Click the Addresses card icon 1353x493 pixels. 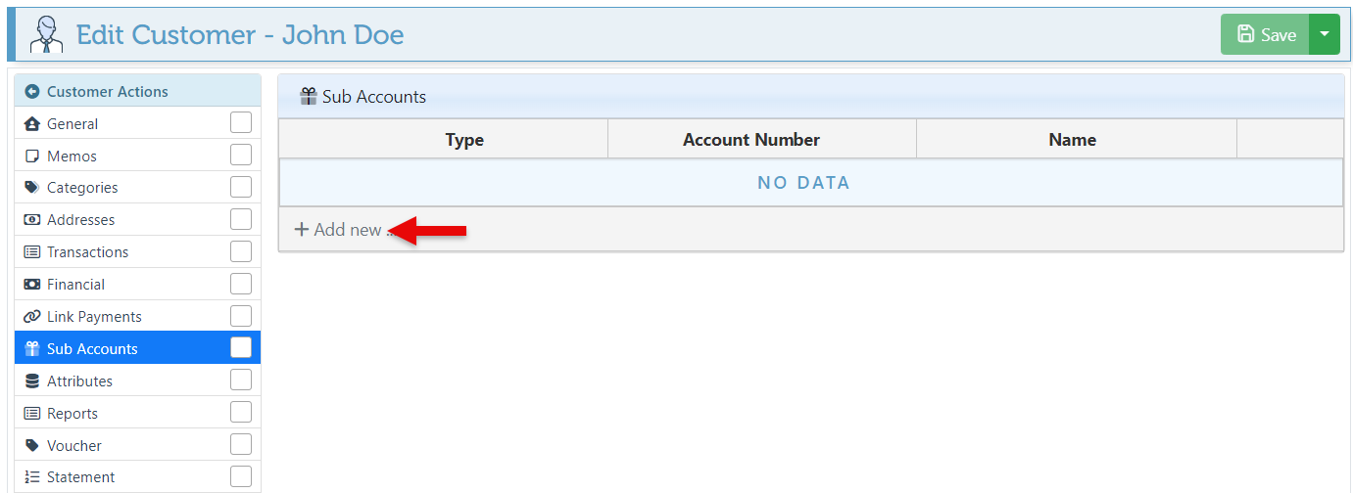coord(31,220)
